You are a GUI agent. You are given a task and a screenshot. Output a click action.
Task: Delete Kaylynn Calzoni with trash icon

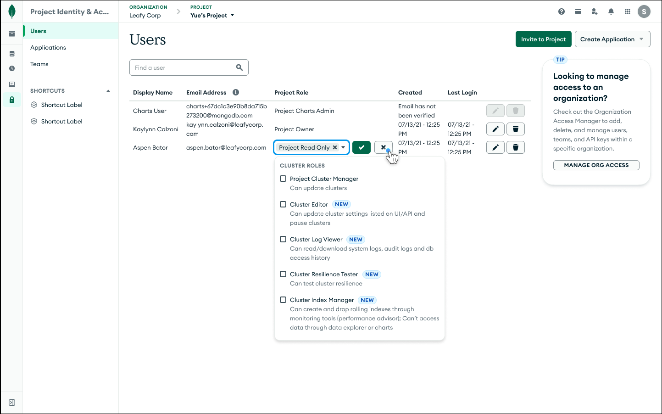coord(516,129)
